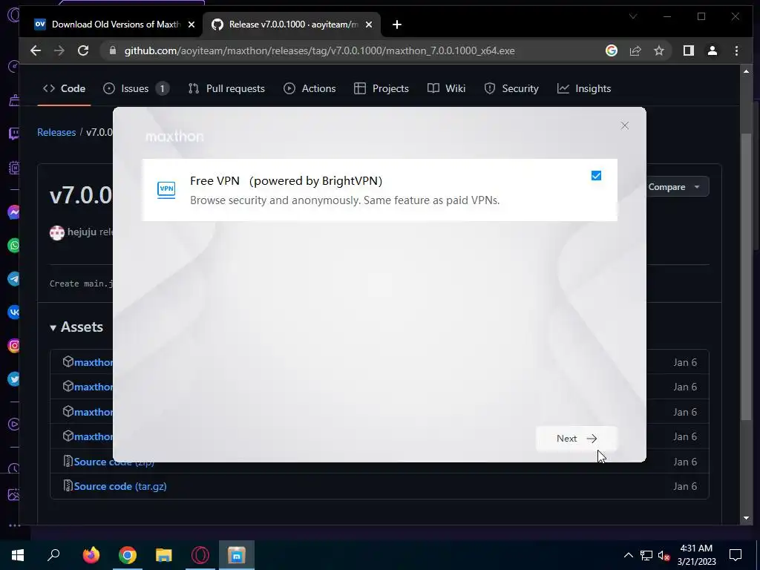Go back in the browser
The image size is (760, 570).
coord(36,50)
